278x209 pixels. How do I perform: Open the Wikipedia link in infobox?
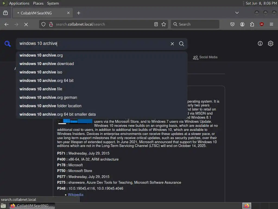(x=75, y=195)
